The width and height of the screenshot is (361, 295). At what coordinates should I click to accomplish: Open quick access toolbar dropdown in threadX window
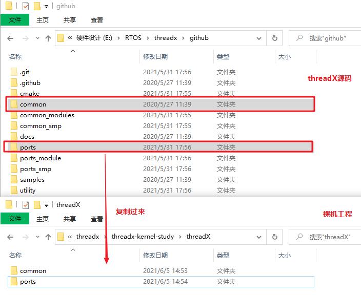point(46,205)
